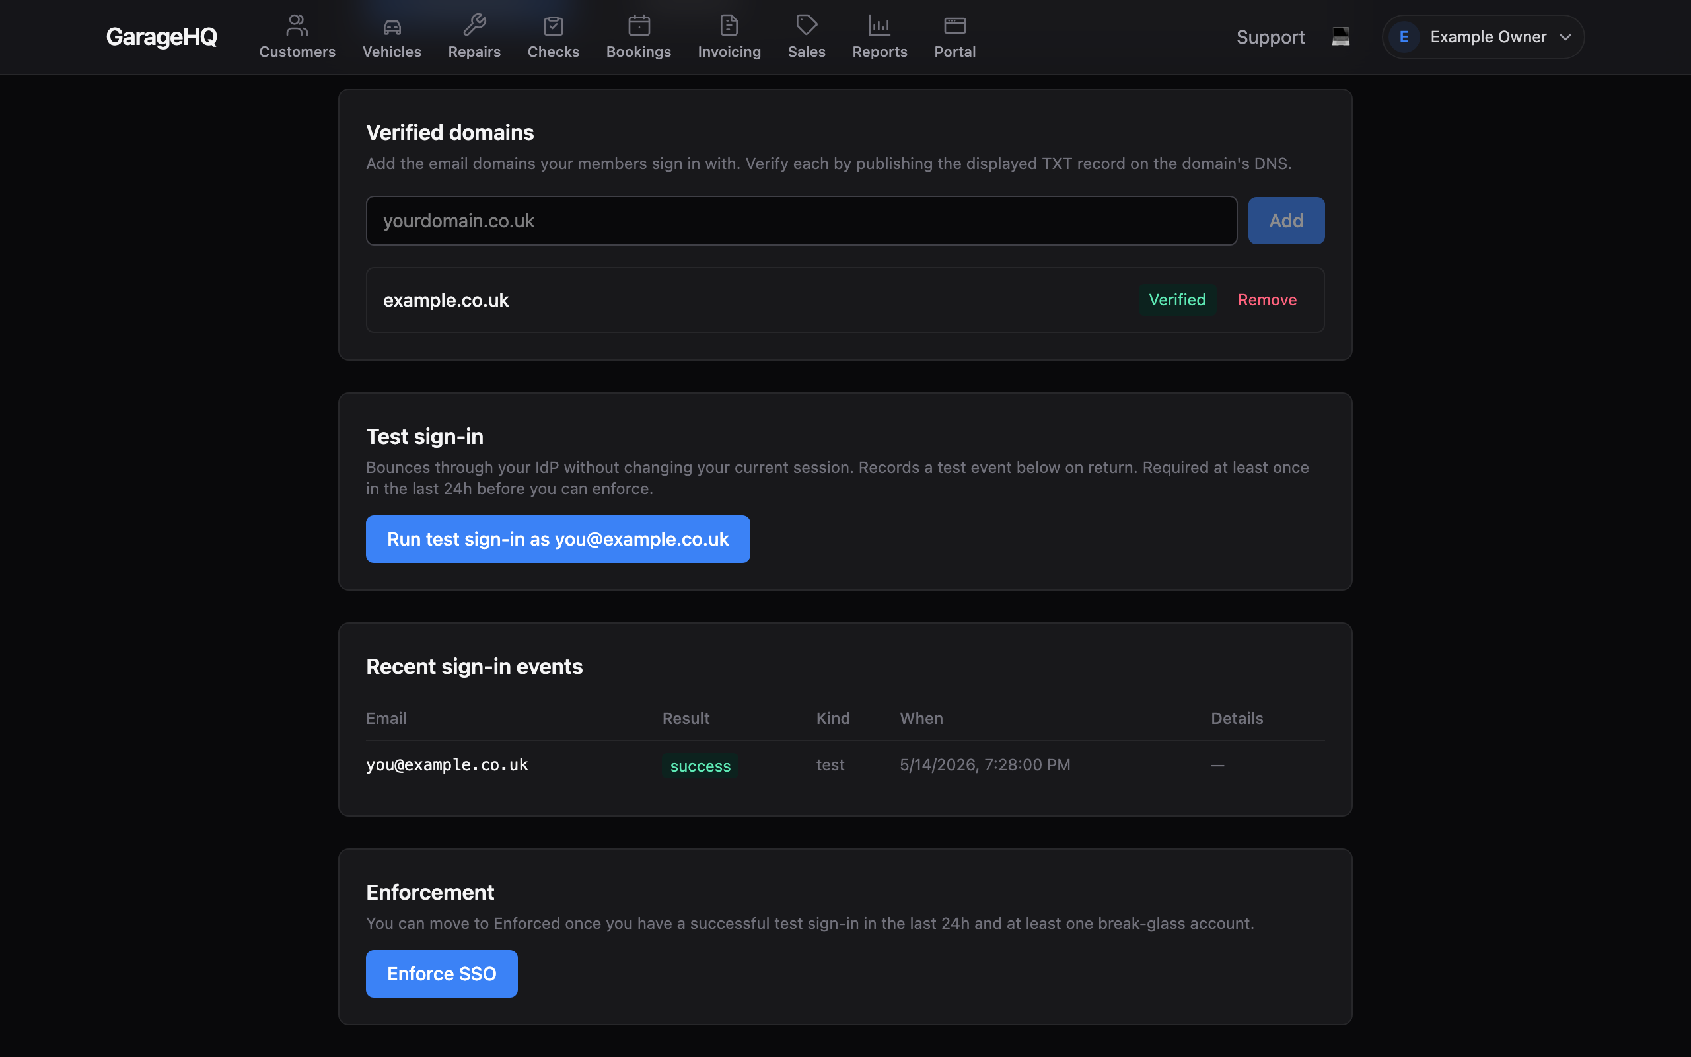1691x1057 pixels.
Task: Click the Test sign-in heading
Action: coord(425,437)
